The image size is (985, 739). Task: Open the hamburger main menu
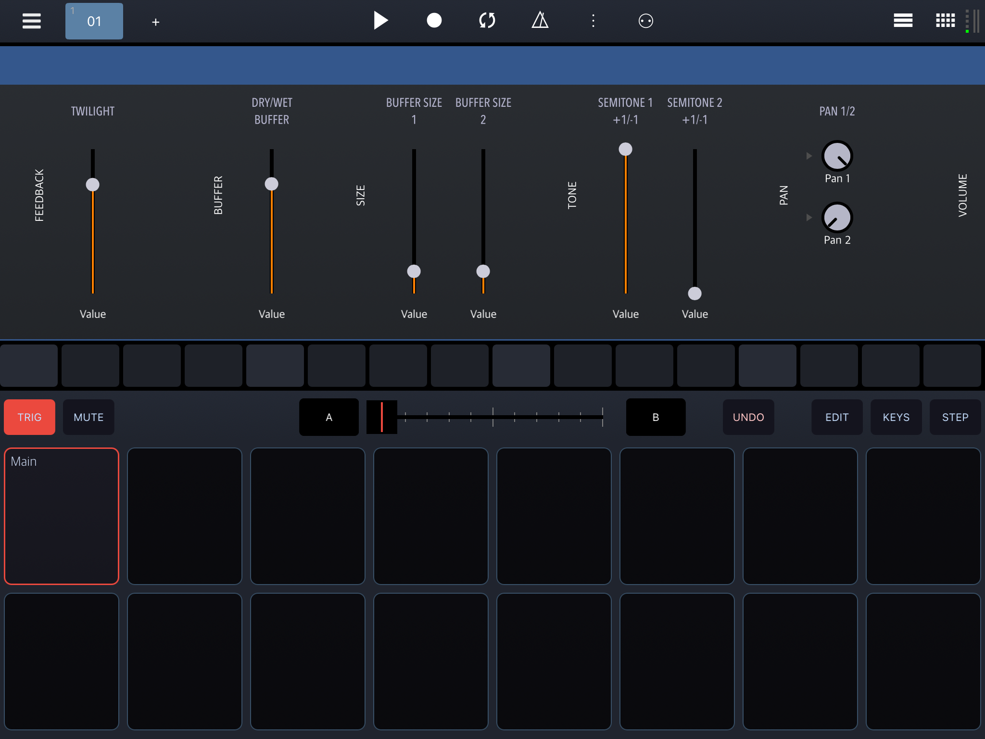point(31,21)
